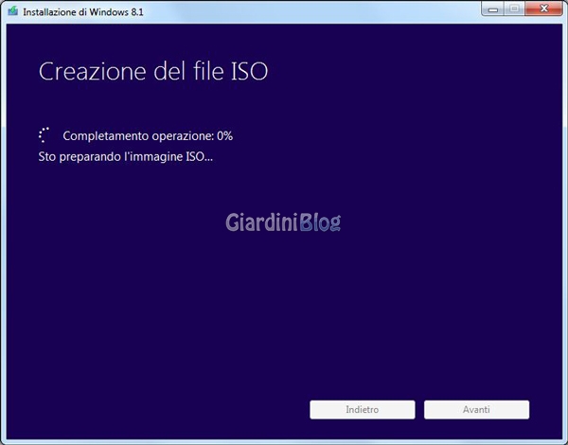Click the 'Installazione di Windows 8.1' window title

tap(83, 12)
